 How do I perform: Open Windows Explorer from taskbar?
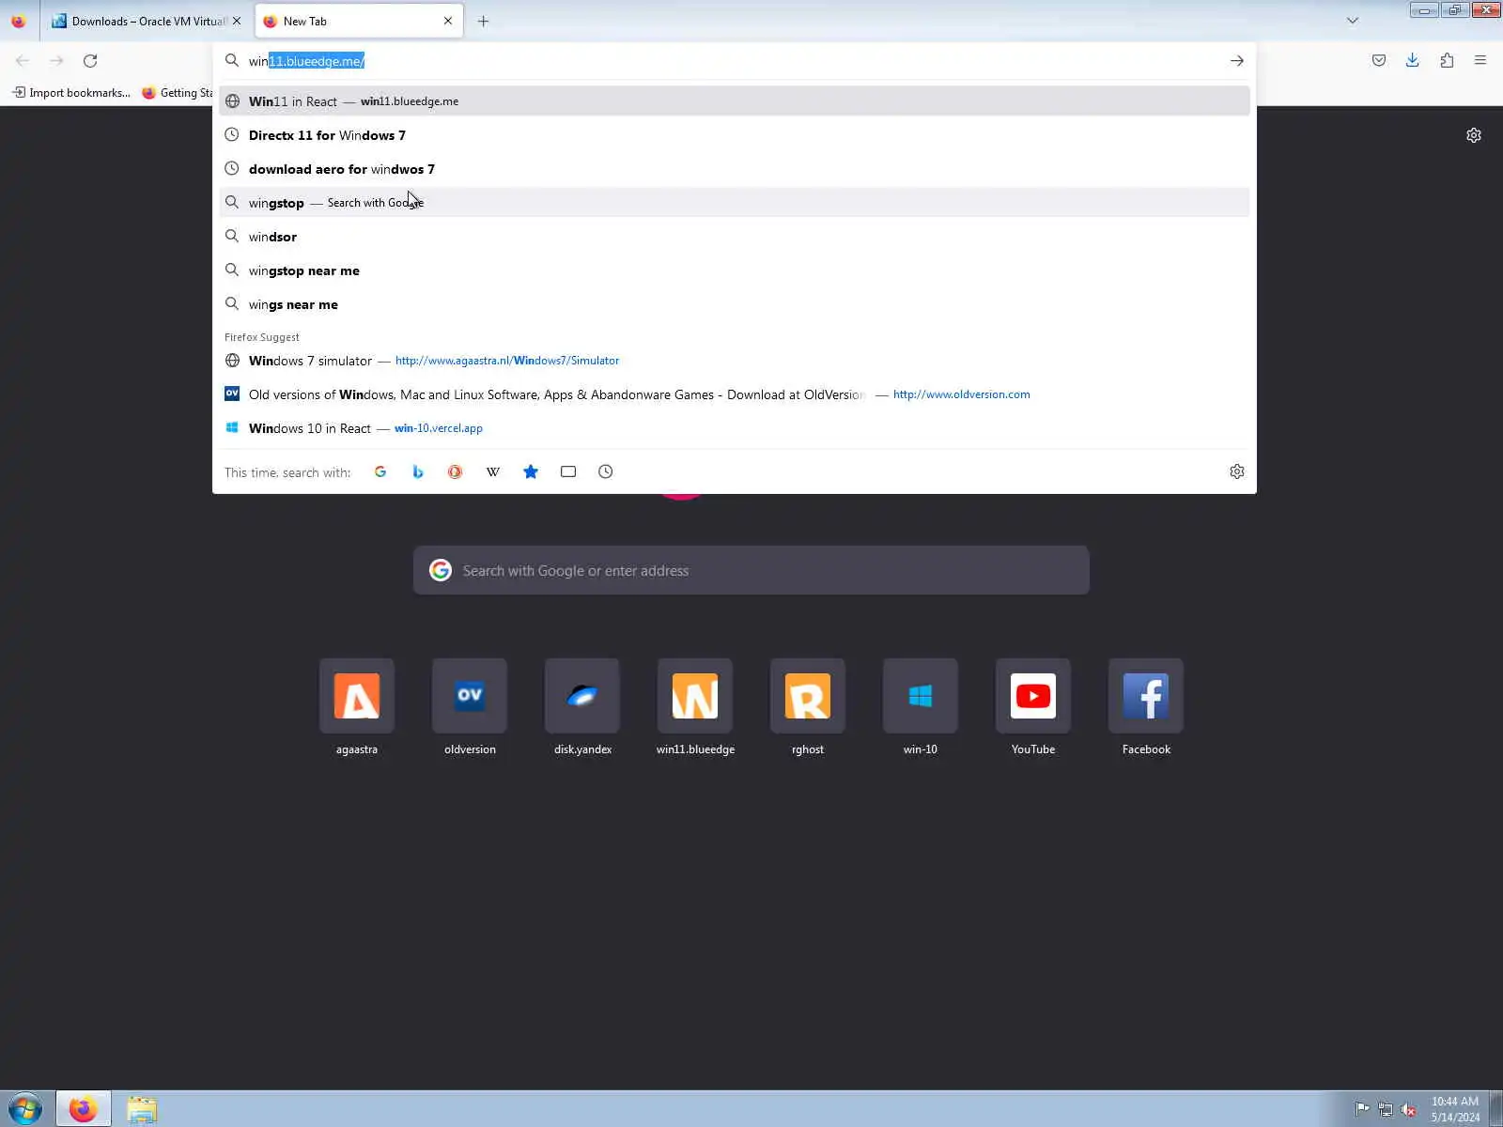[142, 1109]
